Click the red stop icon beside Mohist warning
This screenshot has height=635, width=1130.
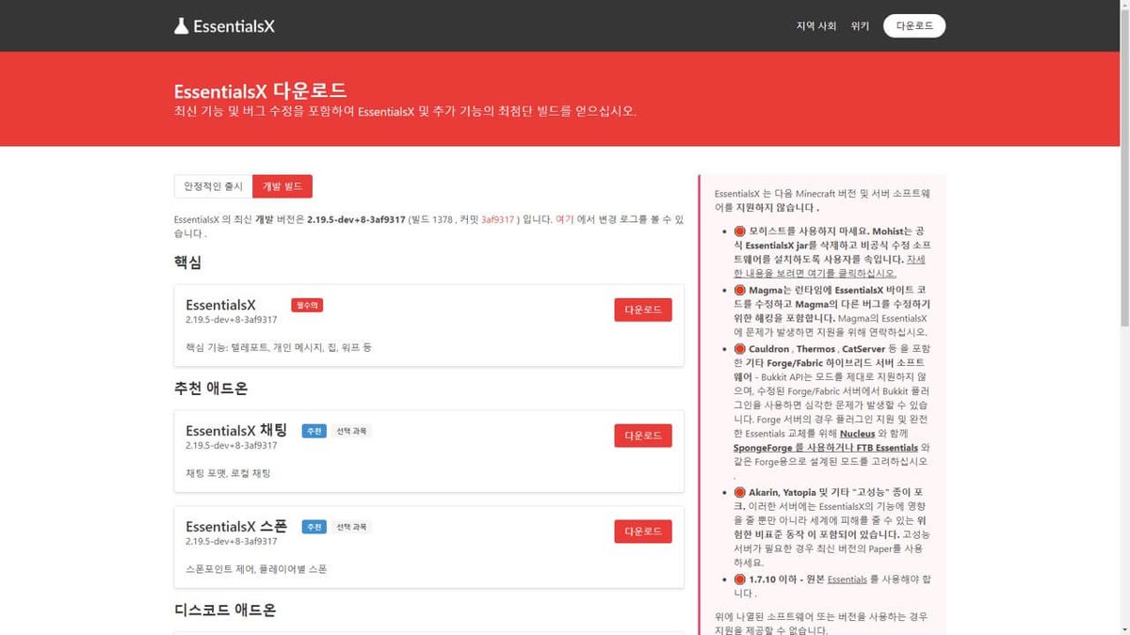740,230
